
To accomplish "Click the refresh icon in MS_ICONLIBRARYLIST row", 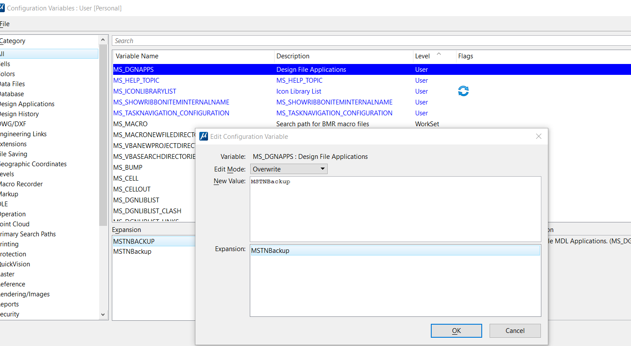I will (x=463, y=91).
